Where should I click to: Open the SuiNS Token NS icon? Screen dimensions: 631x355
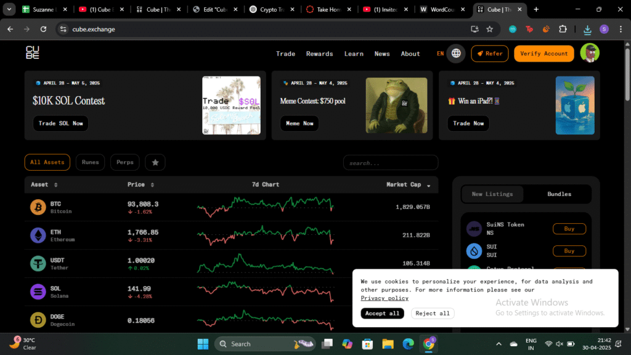point(474,229)
